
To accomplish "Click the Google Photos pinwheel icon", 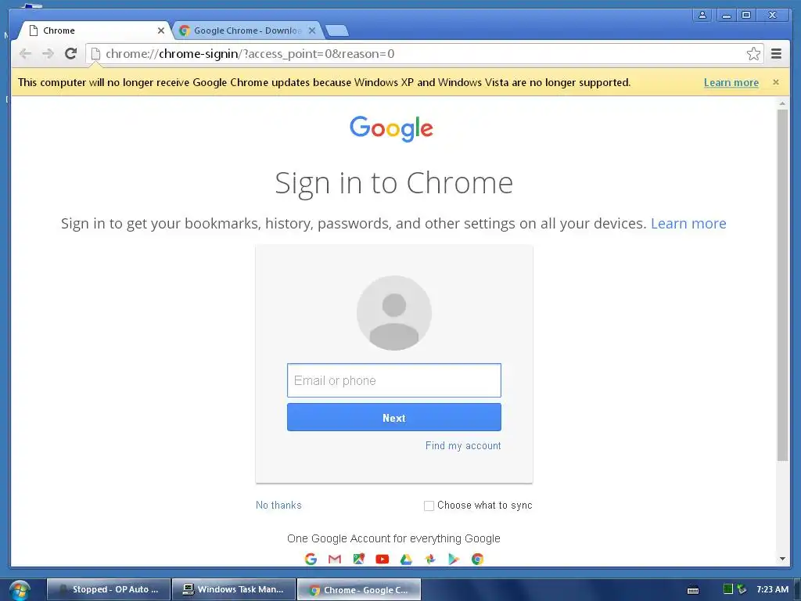I will 430,559.
